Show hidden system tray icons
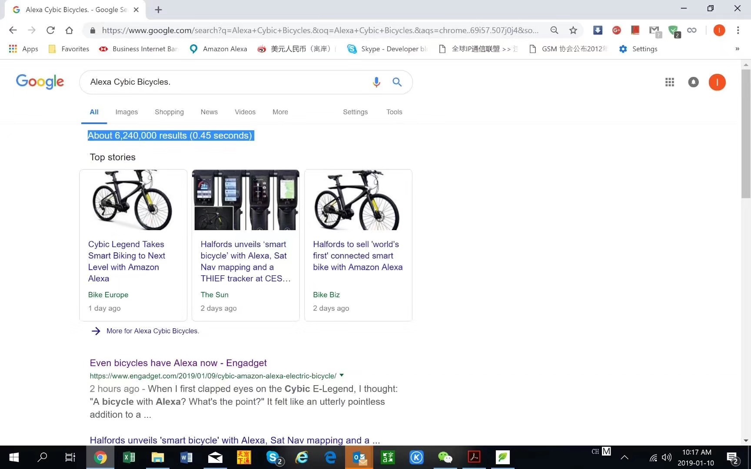This screenshot has height=469, width=751. click(625, 457)
